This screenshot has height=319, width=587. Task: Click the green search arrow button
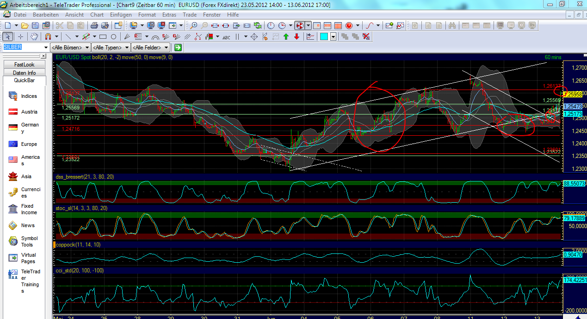coord(178,47)
